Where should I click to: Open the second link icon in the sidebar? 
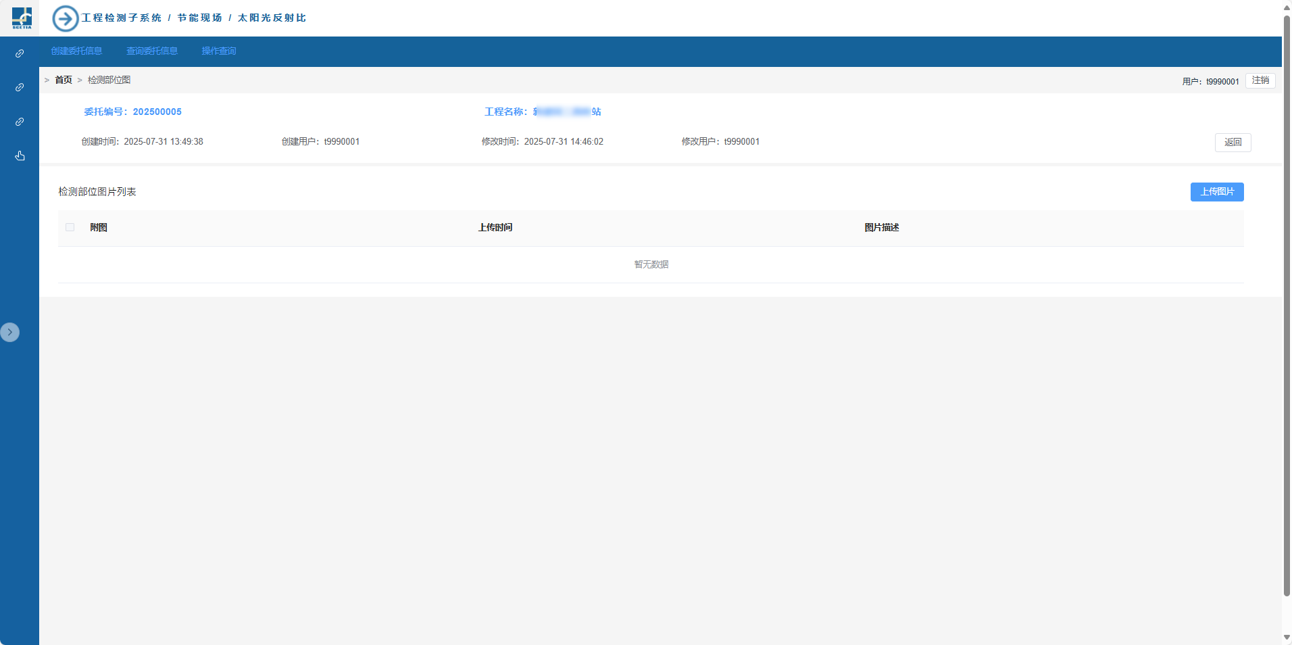point(20,87)
